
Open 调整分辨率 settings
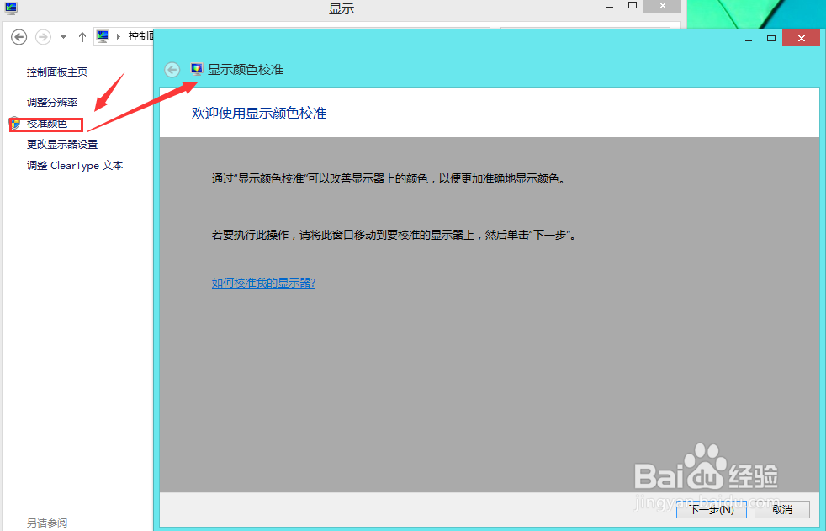54,102
